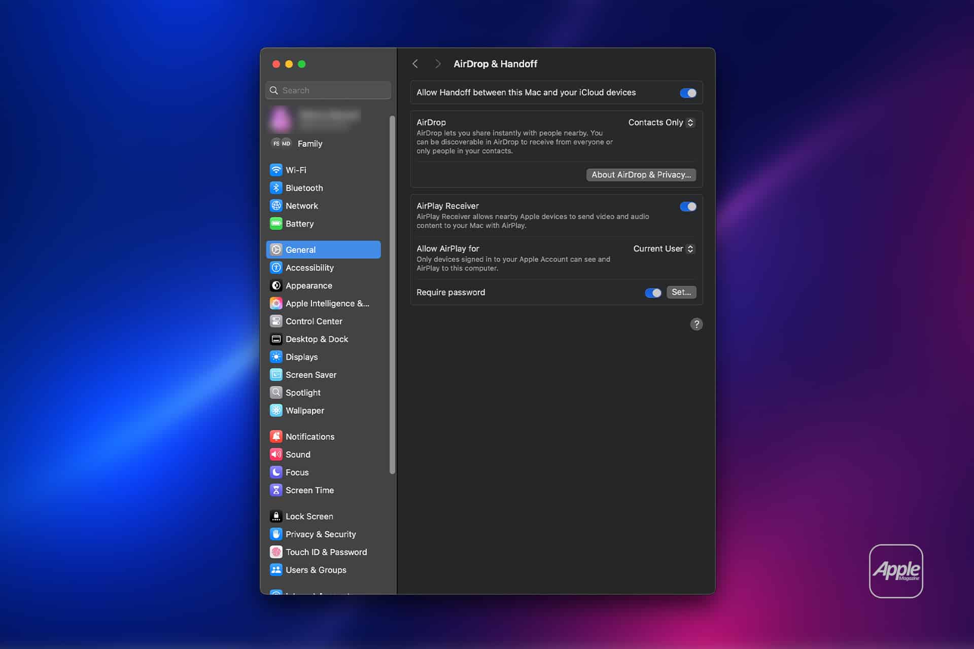Select Displays in the sidebar

(323, 357)
